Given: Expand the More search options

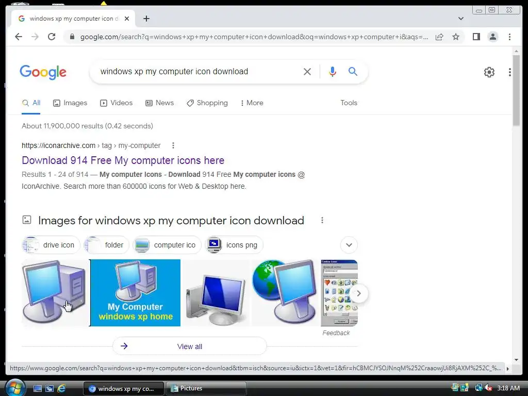Looking at the screenshot, I should [252, 103].
